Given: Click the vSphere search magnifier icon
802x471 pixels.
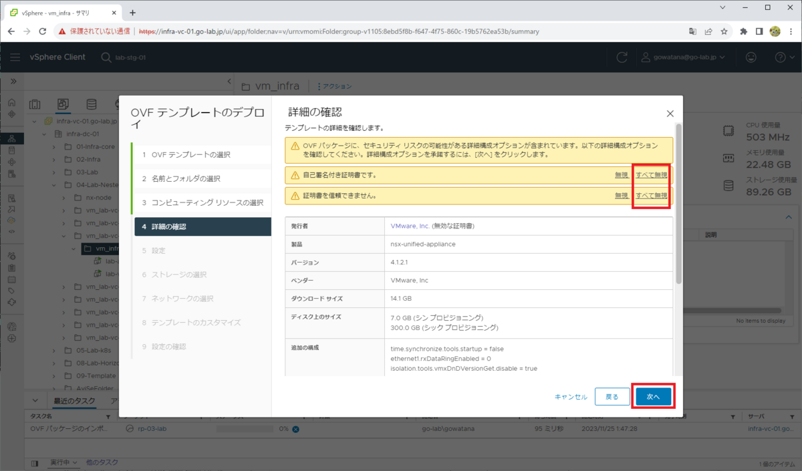Looking at the screenshot, I should 106,57.
